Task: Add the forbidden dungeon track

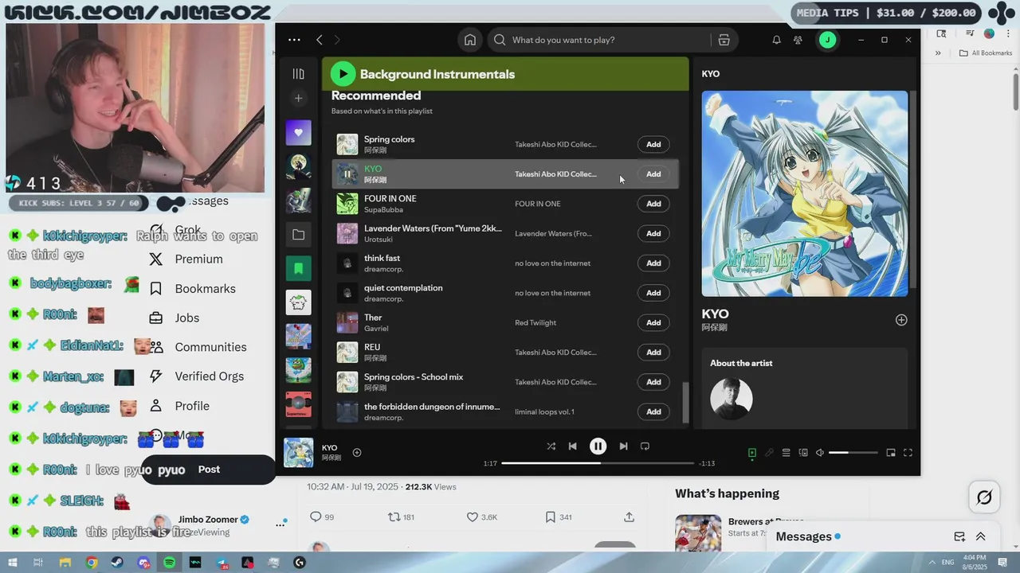Action: click(653, 411)
